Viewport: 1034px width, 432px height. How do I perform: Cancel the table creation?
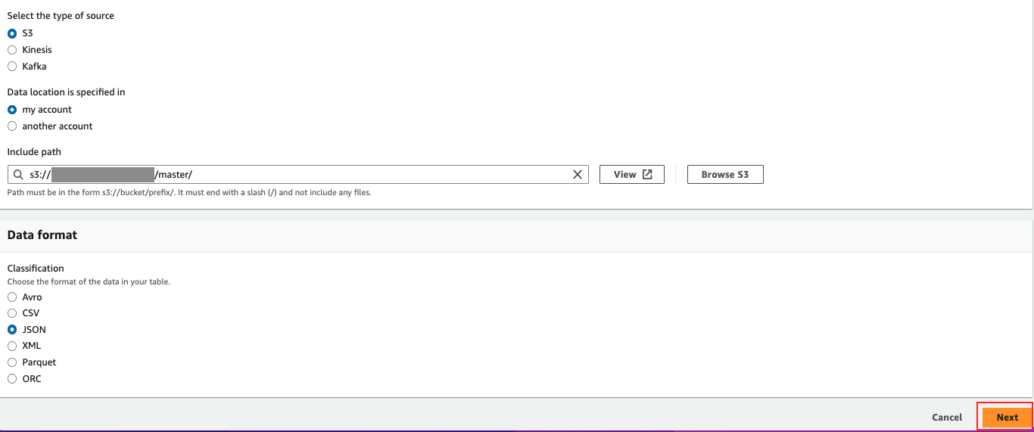click(x=947, y=417)
